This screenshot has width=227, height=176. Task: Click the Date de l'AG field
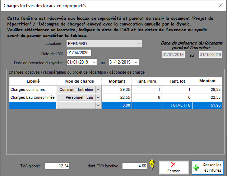(79, 53)
